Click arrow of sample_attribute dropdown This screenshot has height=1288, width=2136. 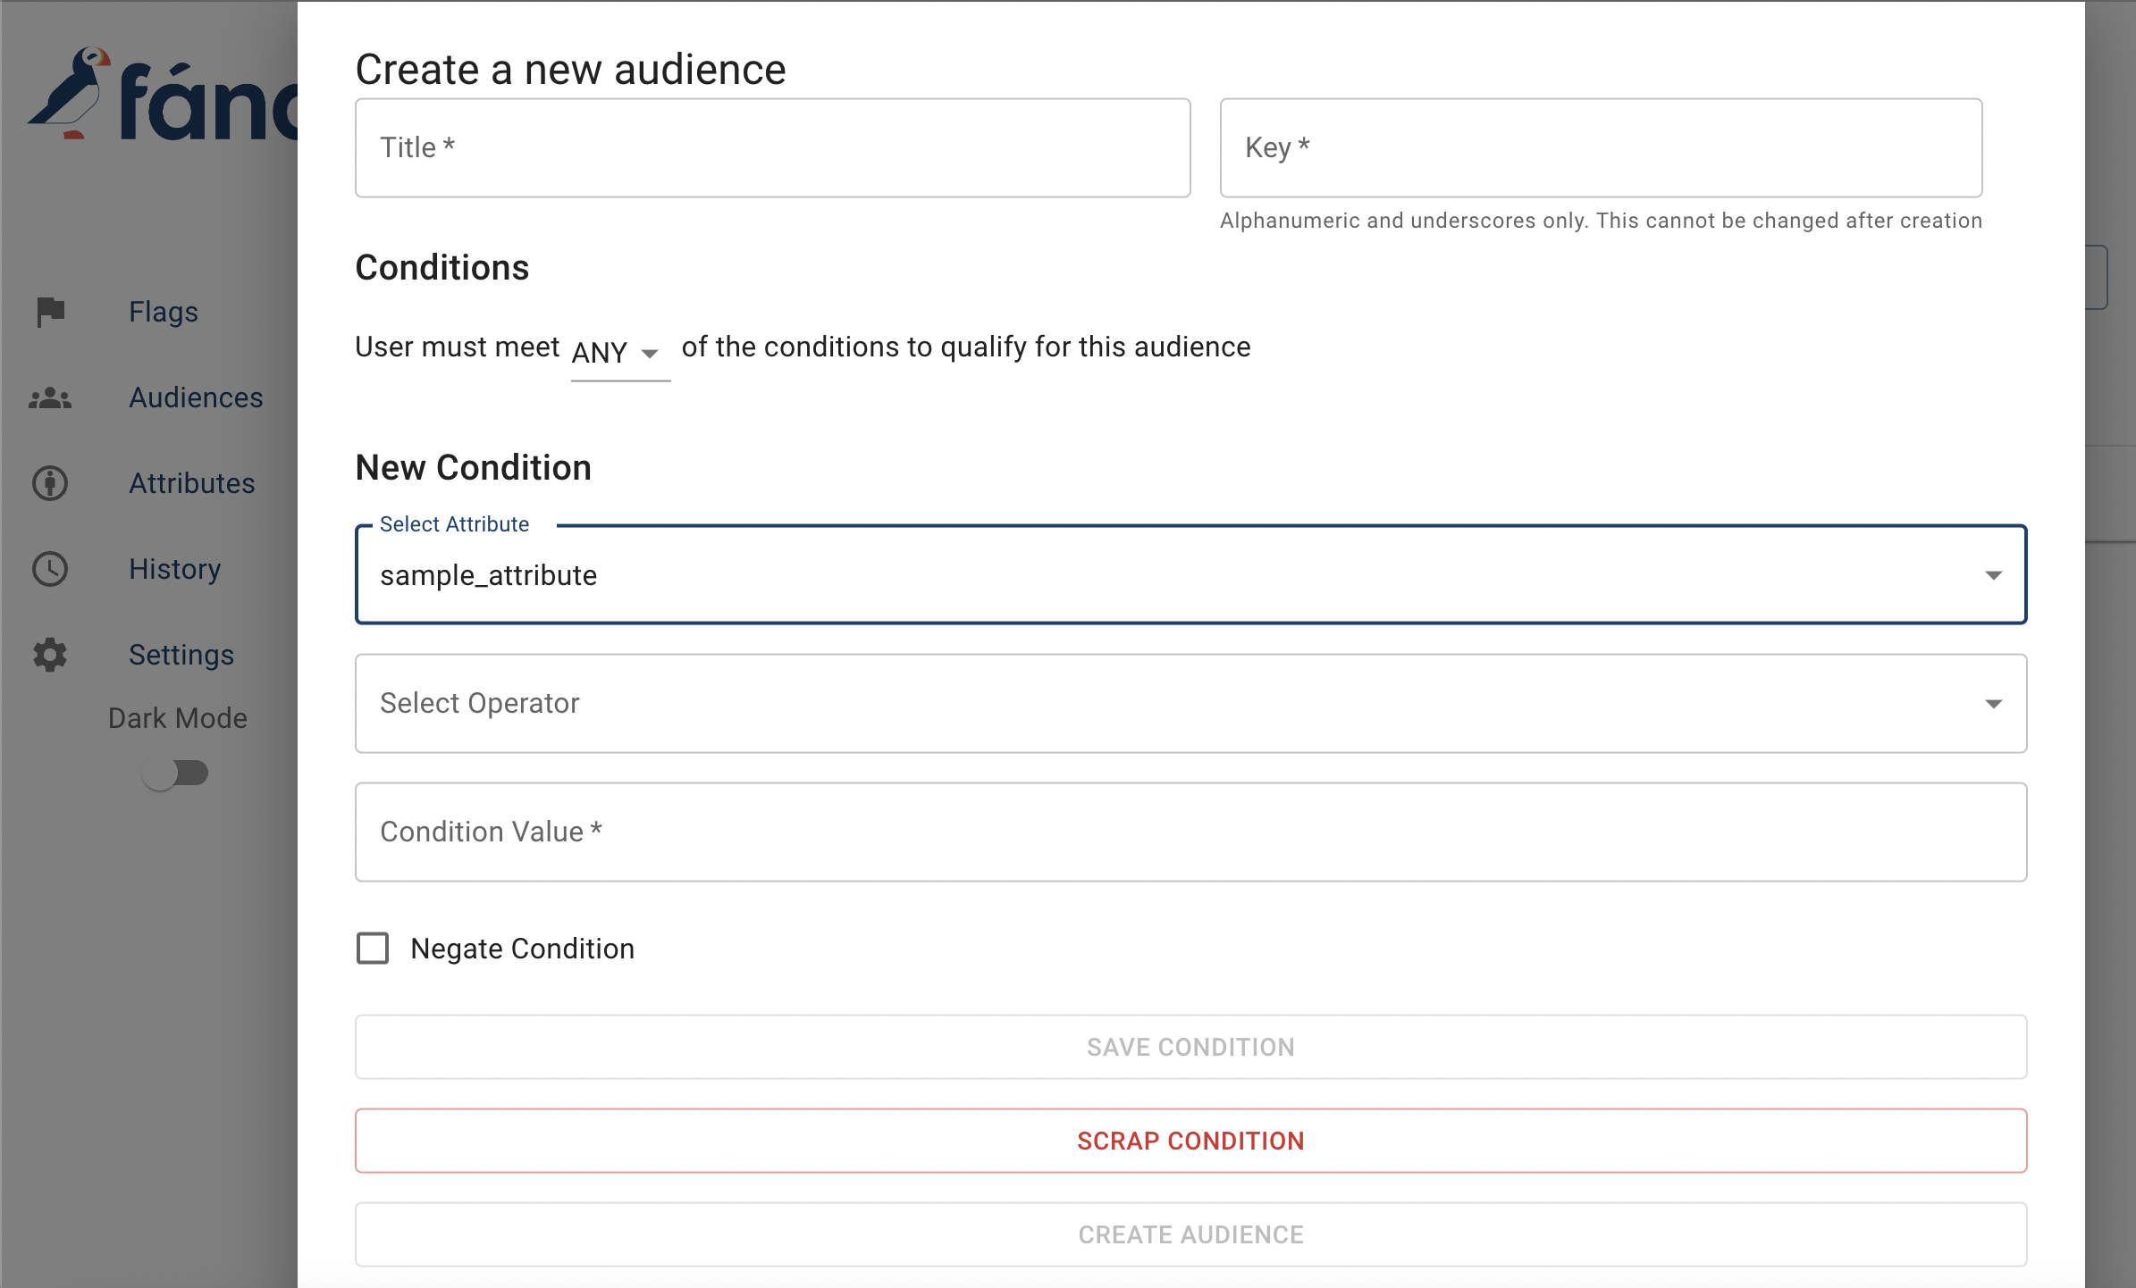tap(1993, 575)
